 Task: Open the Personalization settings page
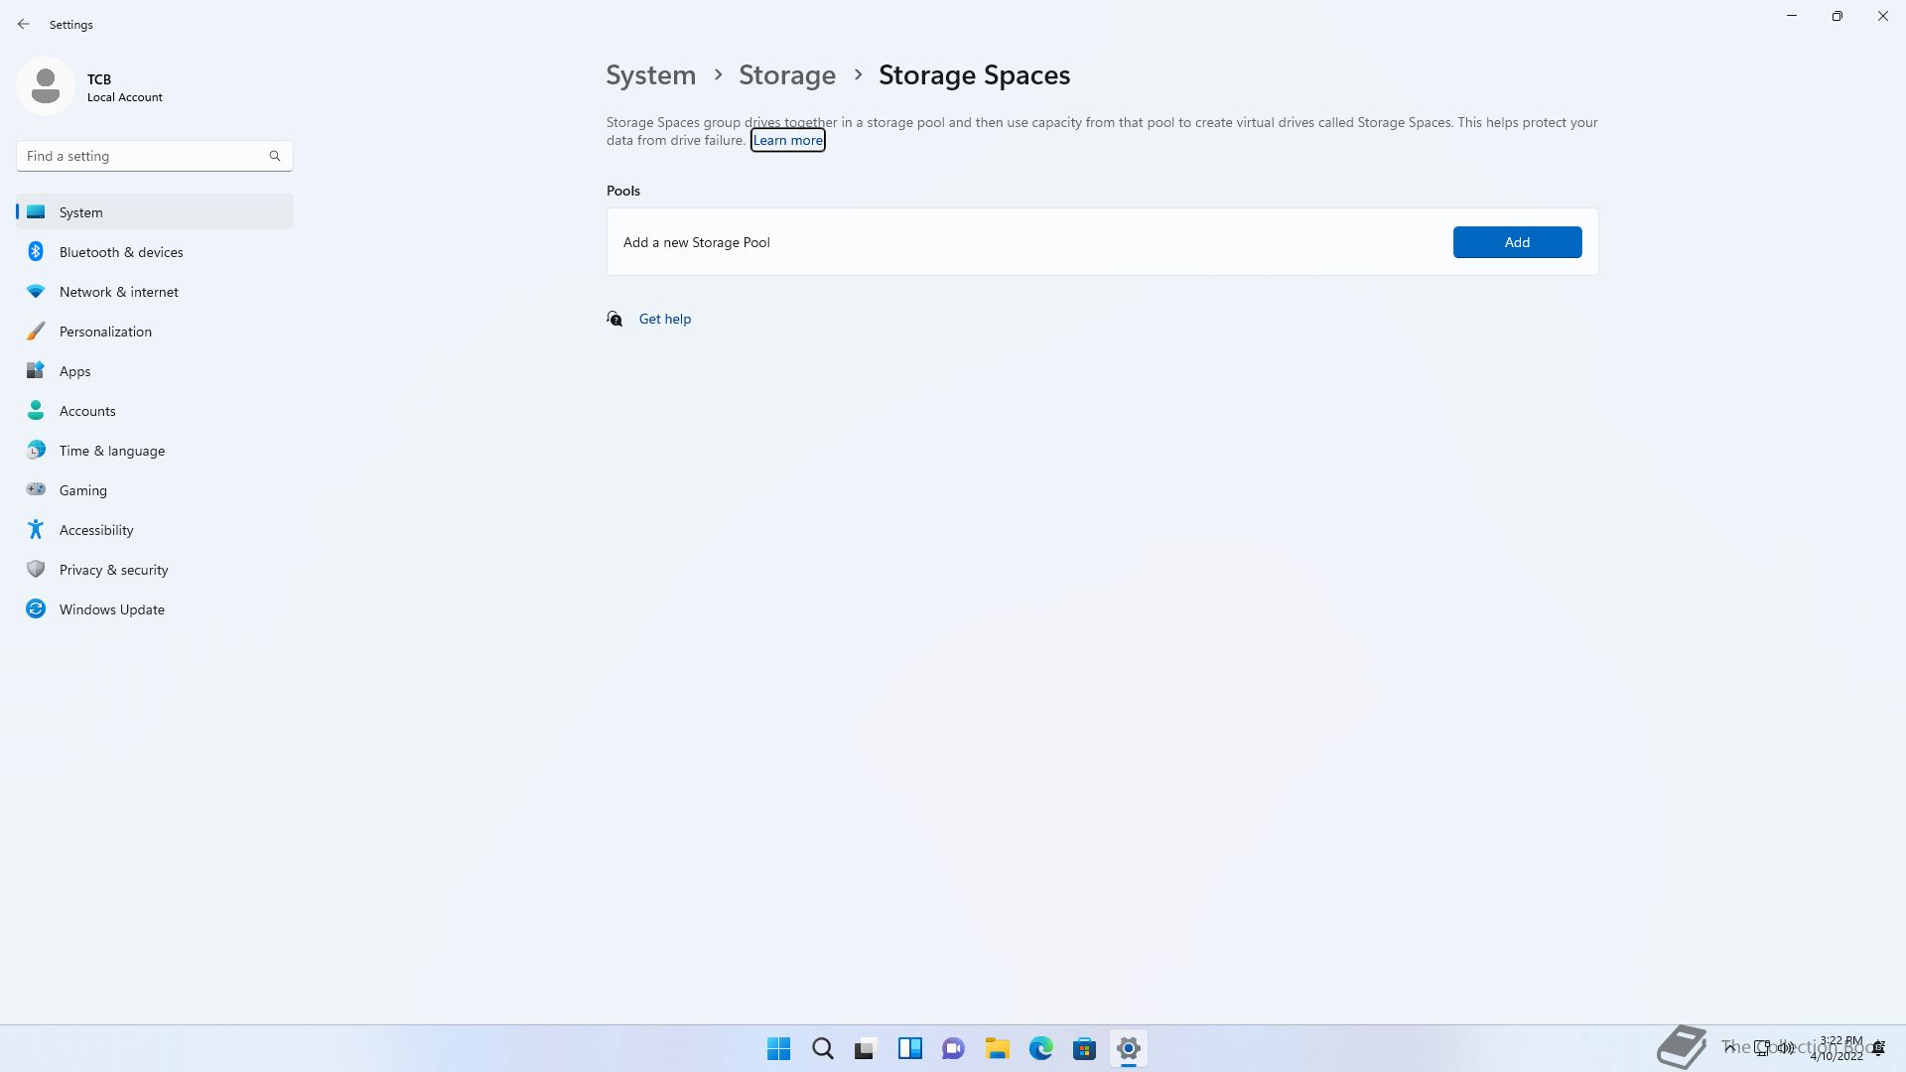155,332
